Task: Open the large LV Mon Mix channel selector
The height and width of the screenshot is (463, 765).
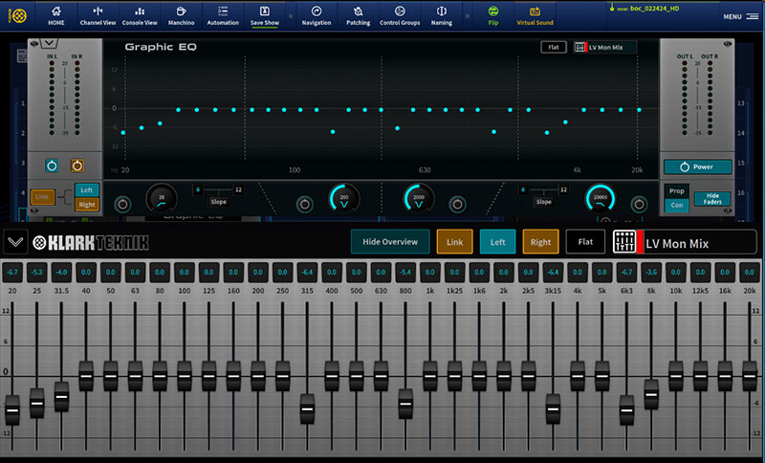Action: point(685,242)
